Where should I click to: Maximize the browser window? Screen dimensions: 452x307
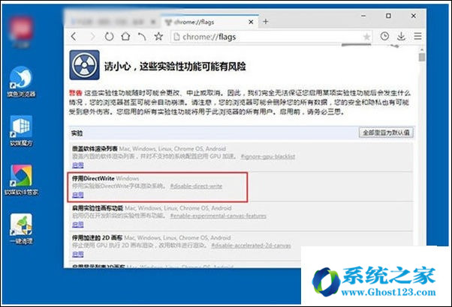click(x=389, y=16)
